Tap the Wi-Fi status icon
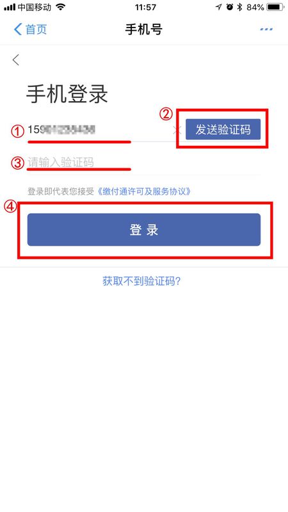The image size is (288, 512). [61, 7]
